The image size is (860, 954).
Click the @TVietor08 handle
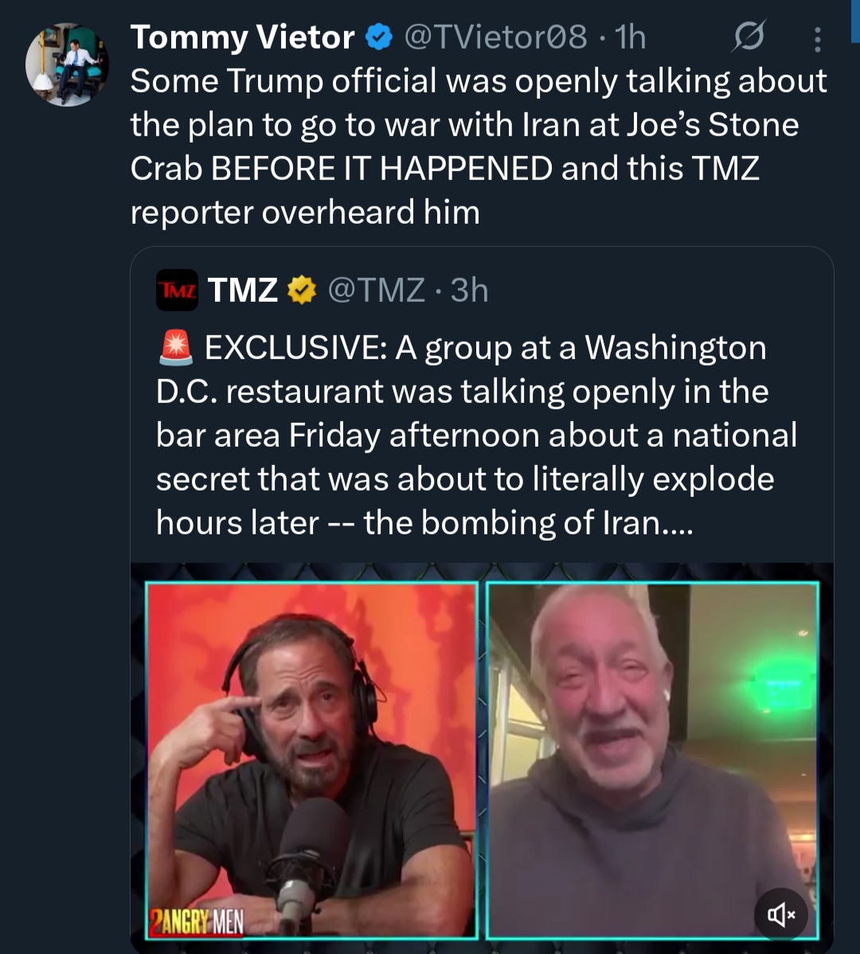tap(495, 37)
